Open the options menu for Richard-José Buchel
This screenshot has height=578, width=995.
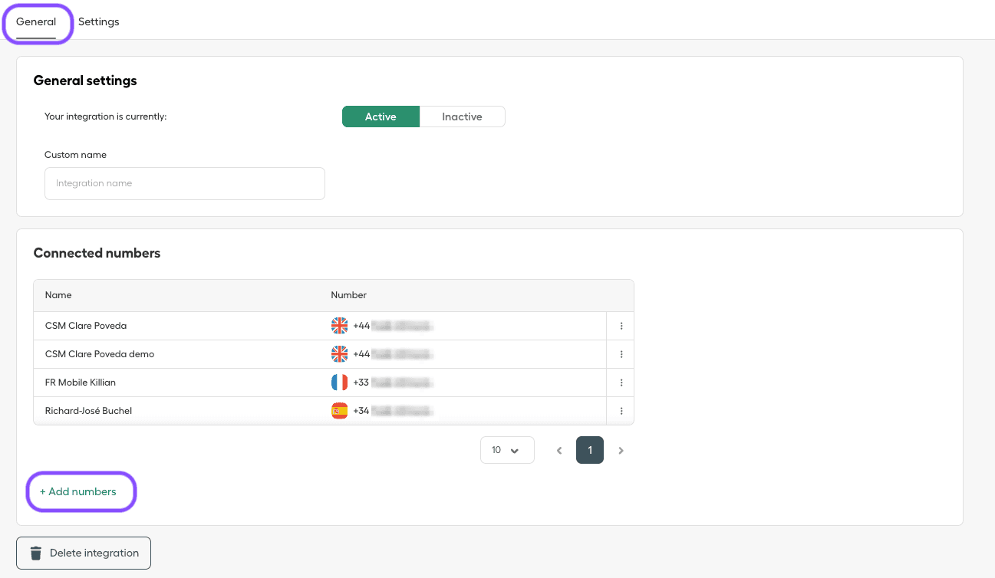[x=620, y=410]
